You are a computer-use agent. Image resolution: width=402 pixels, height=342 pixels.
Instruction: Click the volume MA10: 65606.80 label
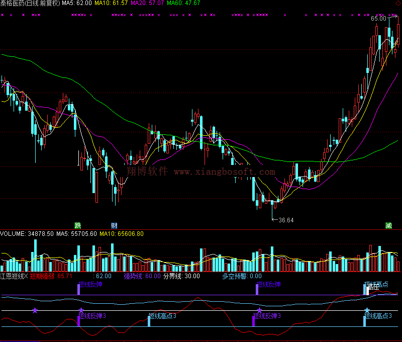point(121,233)
